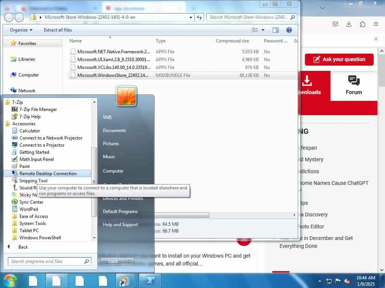Click Search programs and files field
The image size is (385, 288).
pyautogui.click(x=49, y=261)
